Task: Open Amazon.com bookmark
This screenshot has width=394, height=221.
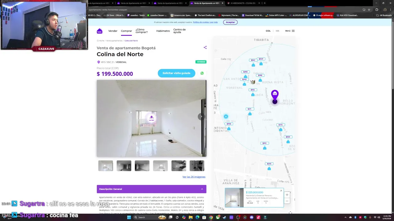Action: (181, 15)
